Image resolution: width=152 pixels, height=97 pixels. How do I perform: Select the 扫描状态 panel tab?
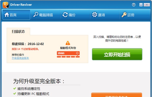click(x=19, y=31)
